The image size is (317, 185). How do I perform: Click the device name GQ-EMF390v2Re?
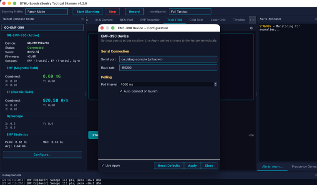(38, 43)
